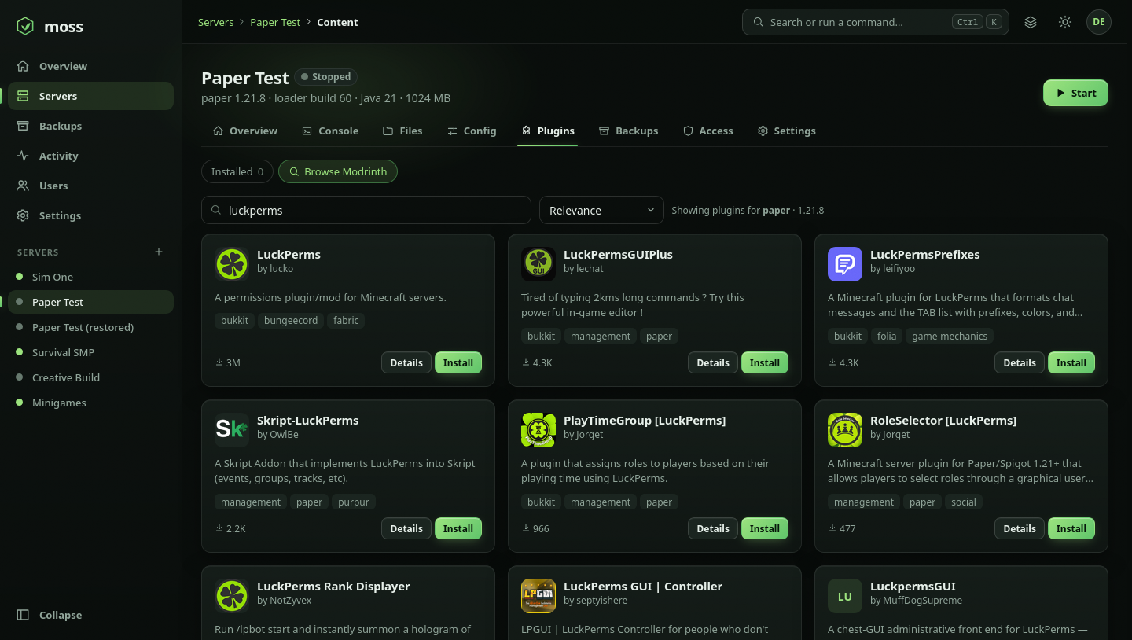
Task: Click the LuckPerms GUI Controller icon
Action: click(x=538, y=596)
